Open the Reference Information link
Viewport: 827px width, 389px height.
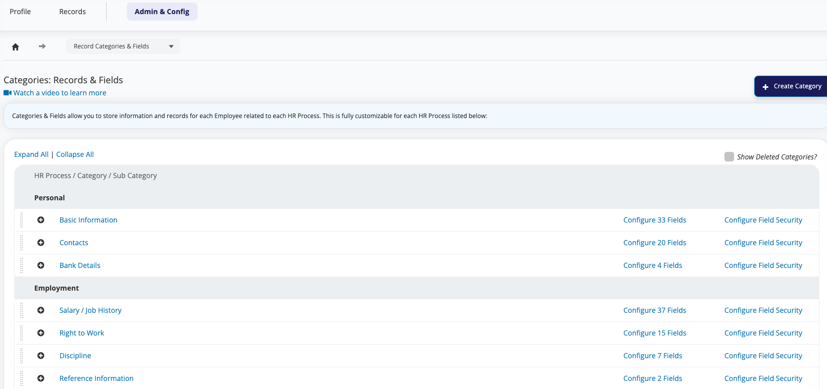(x=96, y=378)
